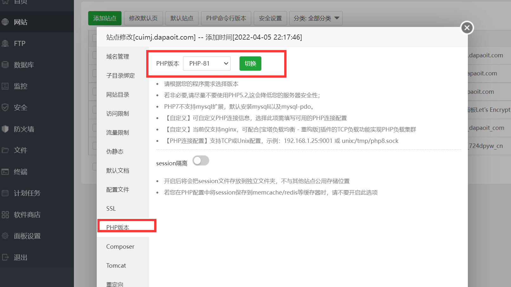Click the hint mentioning unix:/tmp/php8.sock
This screenshot has height=287, width=511.
tap(281, 141)
